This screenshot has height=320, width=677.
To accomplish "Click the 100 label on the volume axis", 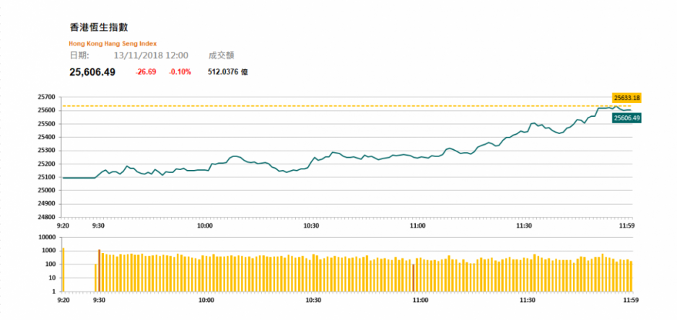I will tap(51, 265).
